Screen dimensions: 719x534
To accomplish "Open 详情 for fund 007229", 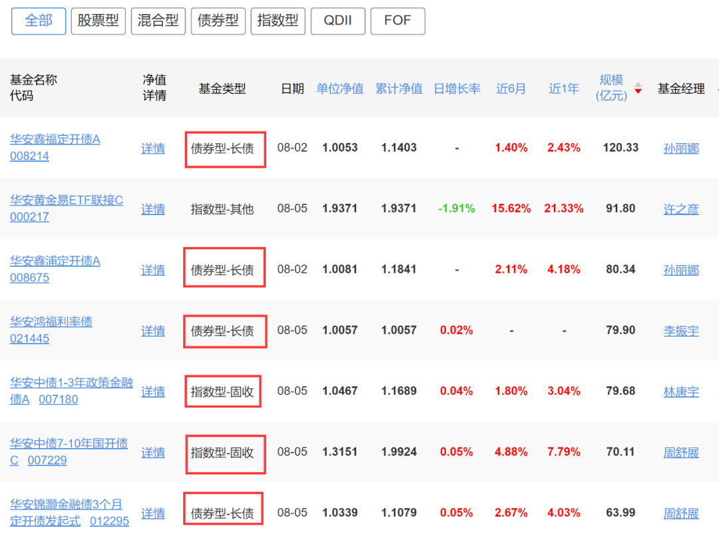I will pyautogui.click(x=153, y=453).
